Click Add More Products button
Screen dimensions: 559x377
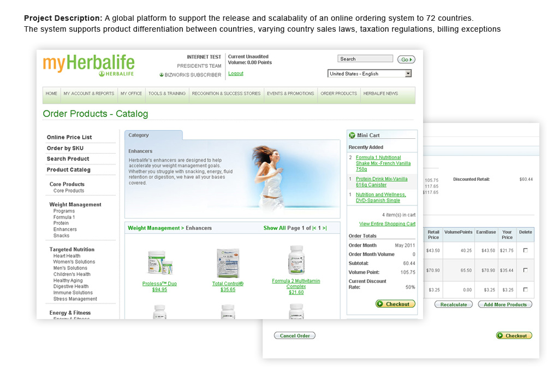coord(505,304)
